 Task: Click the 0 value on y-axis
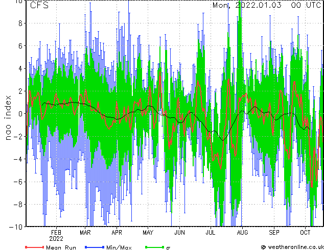point(20,114)
